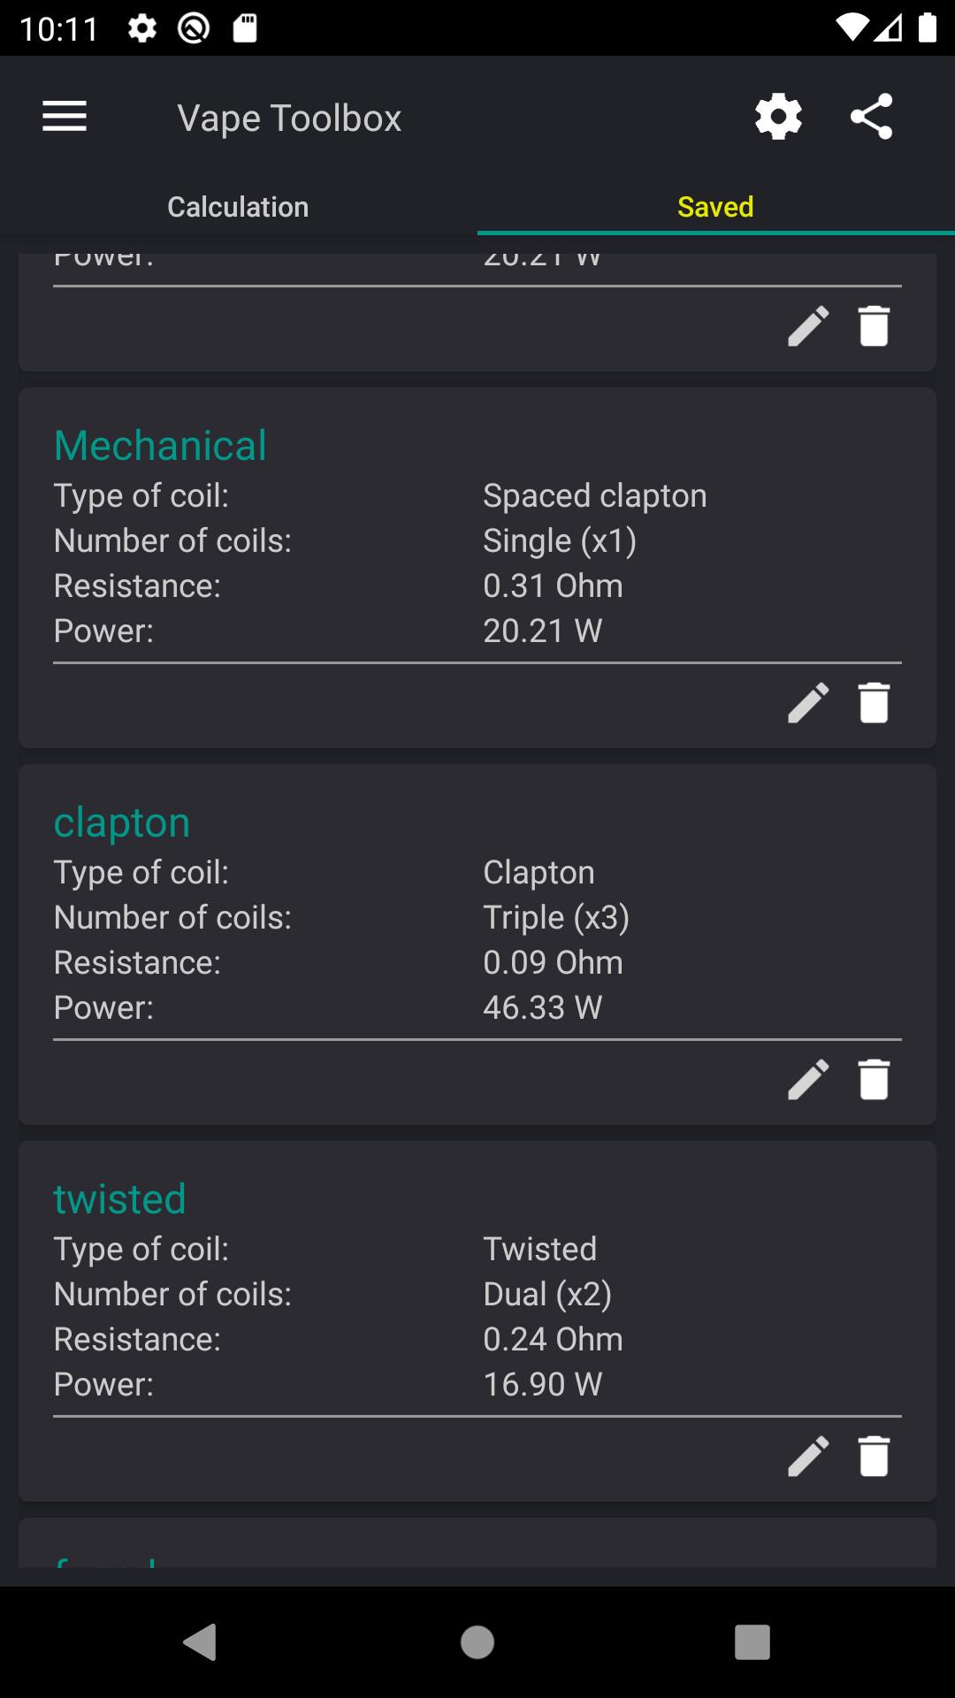Delete the twisted saved entry

pos(874,1456)
